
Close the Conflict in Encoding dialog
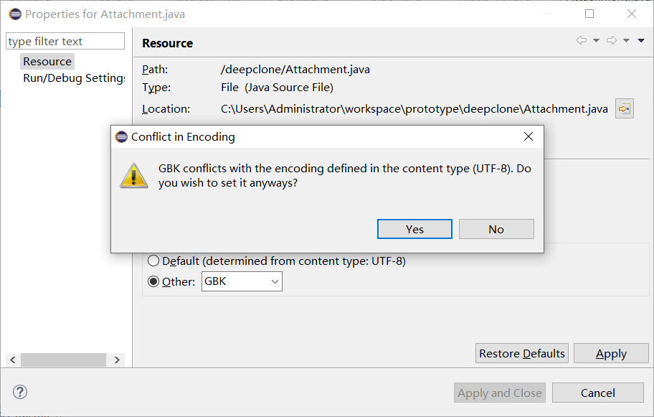pyautogui.click(x=529, y=136)
